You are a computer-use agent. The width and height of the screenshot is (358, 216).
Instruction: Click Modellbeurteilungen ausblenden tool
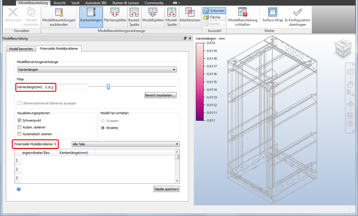pos(59,17)
